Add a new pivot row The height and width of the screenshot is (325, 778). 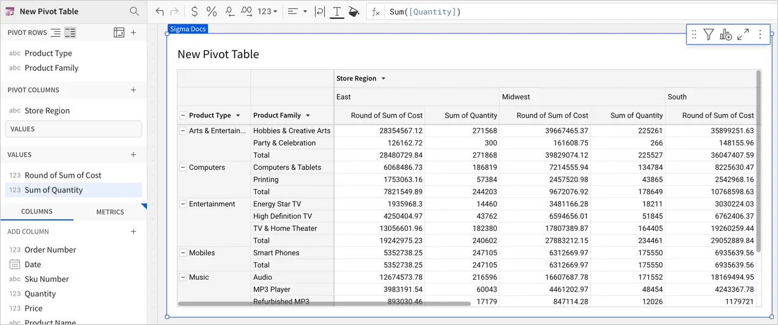pyautogui.click(x=134, y=32)
